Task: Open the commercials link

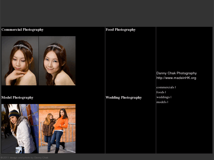Action: pos(165,87)
